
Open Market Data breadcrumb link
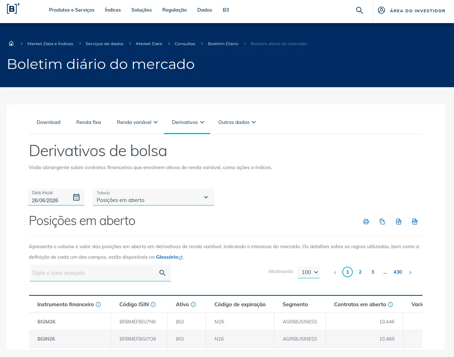click(x=149, y=44)
